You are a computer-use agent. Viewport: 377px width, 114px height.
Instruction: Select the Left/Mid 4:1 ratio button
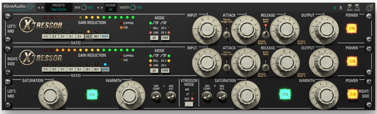[x=71, y=37]
